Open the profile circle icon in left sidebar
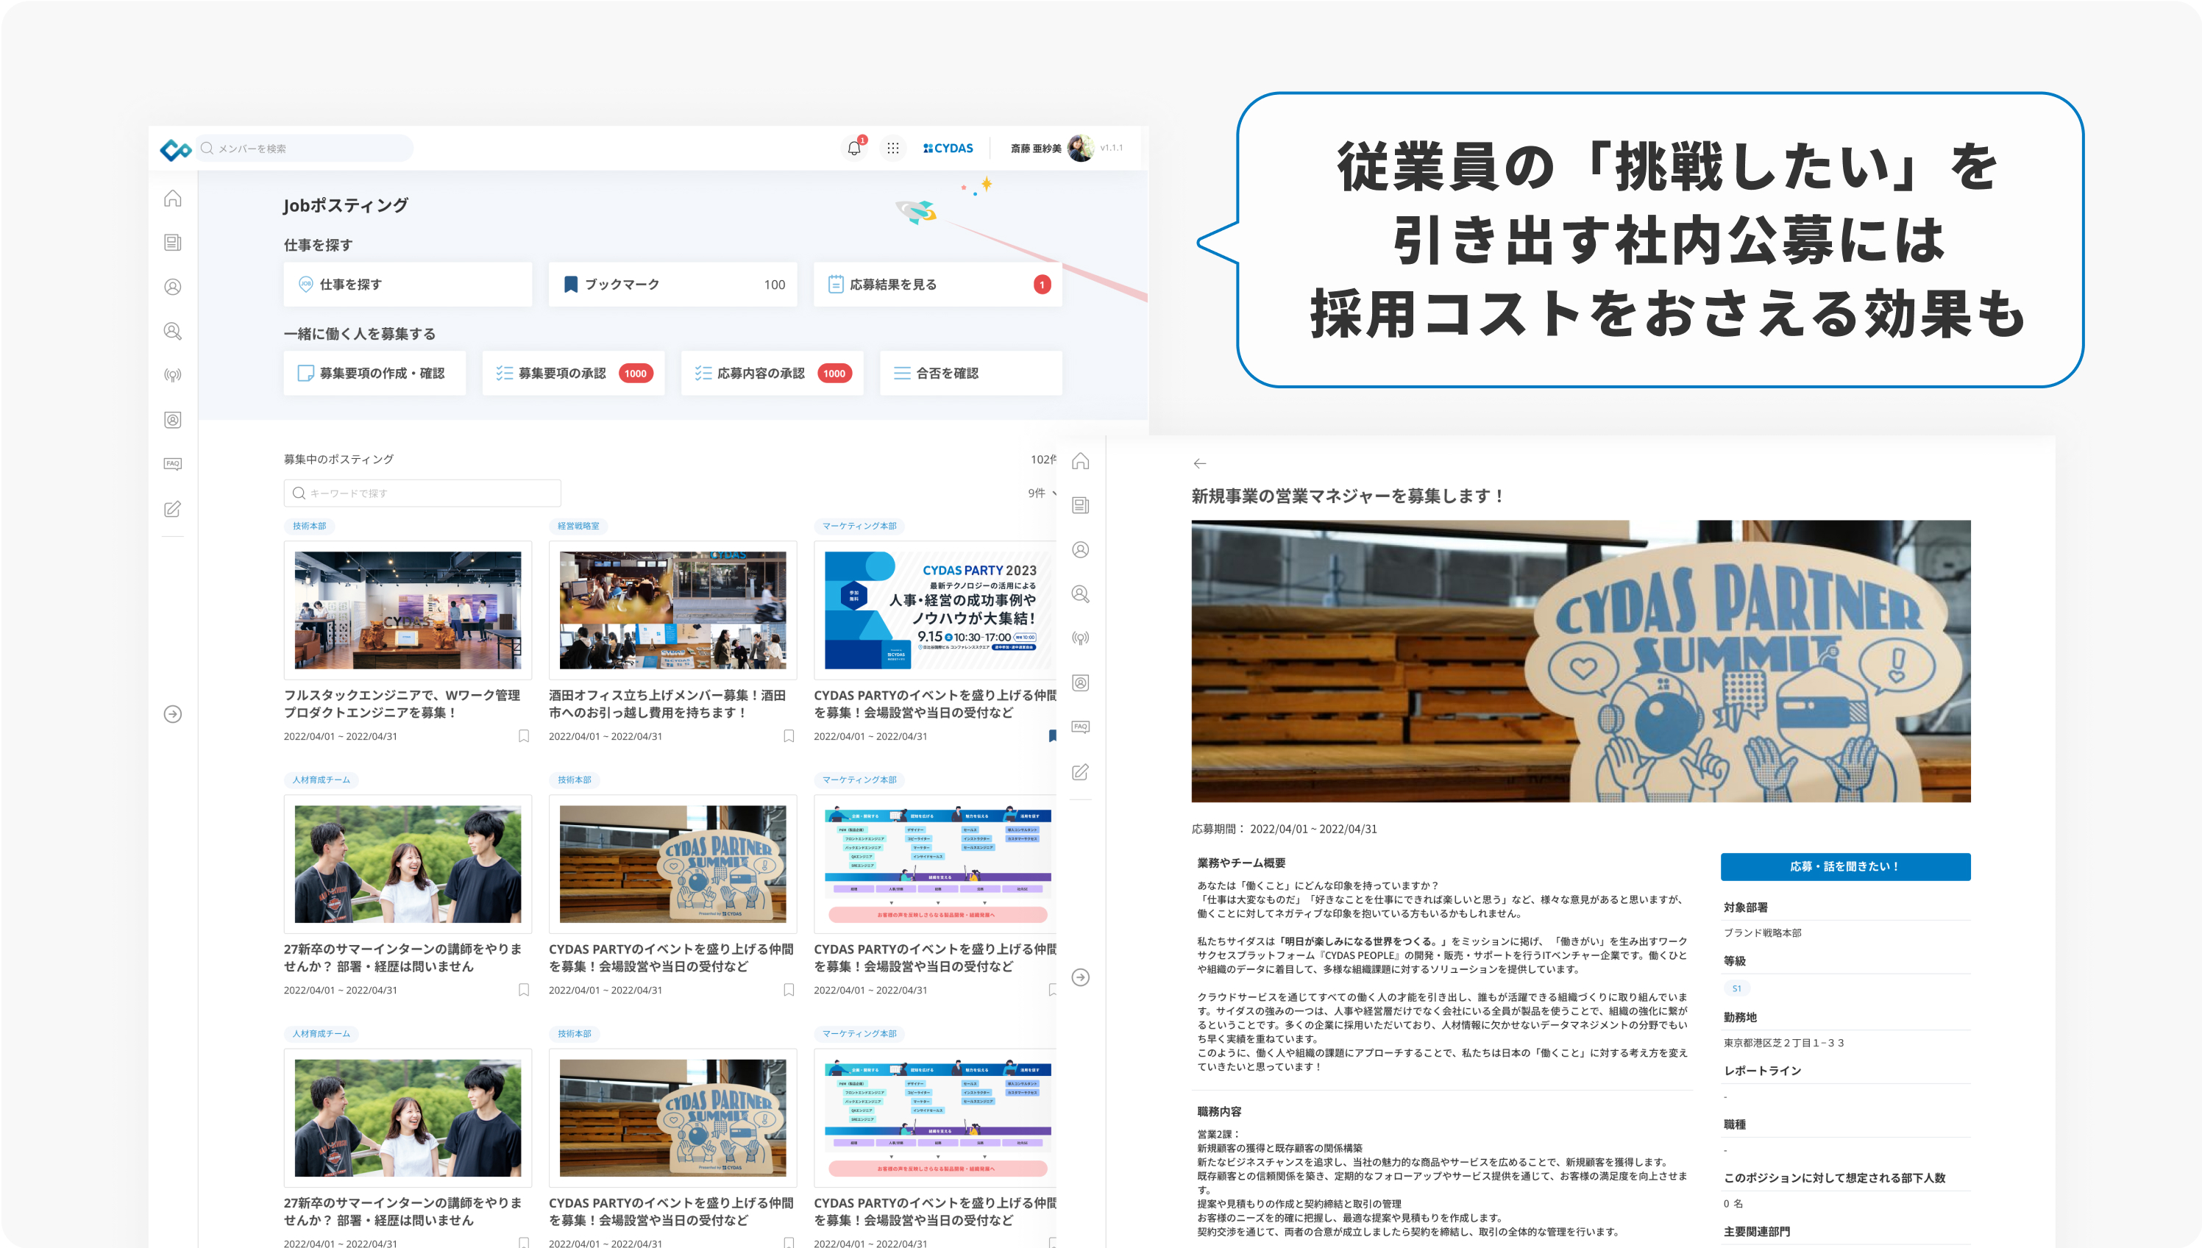Image resolution: width=2202 pixels, height=1248 pixels. pos(172,287)
